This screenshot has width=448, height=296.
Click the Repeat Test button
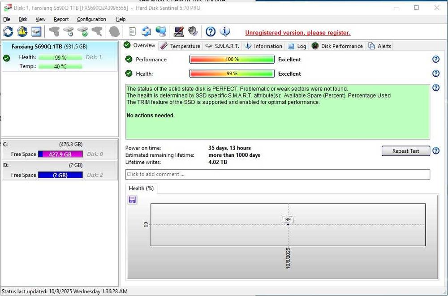(x=405, y=151)
